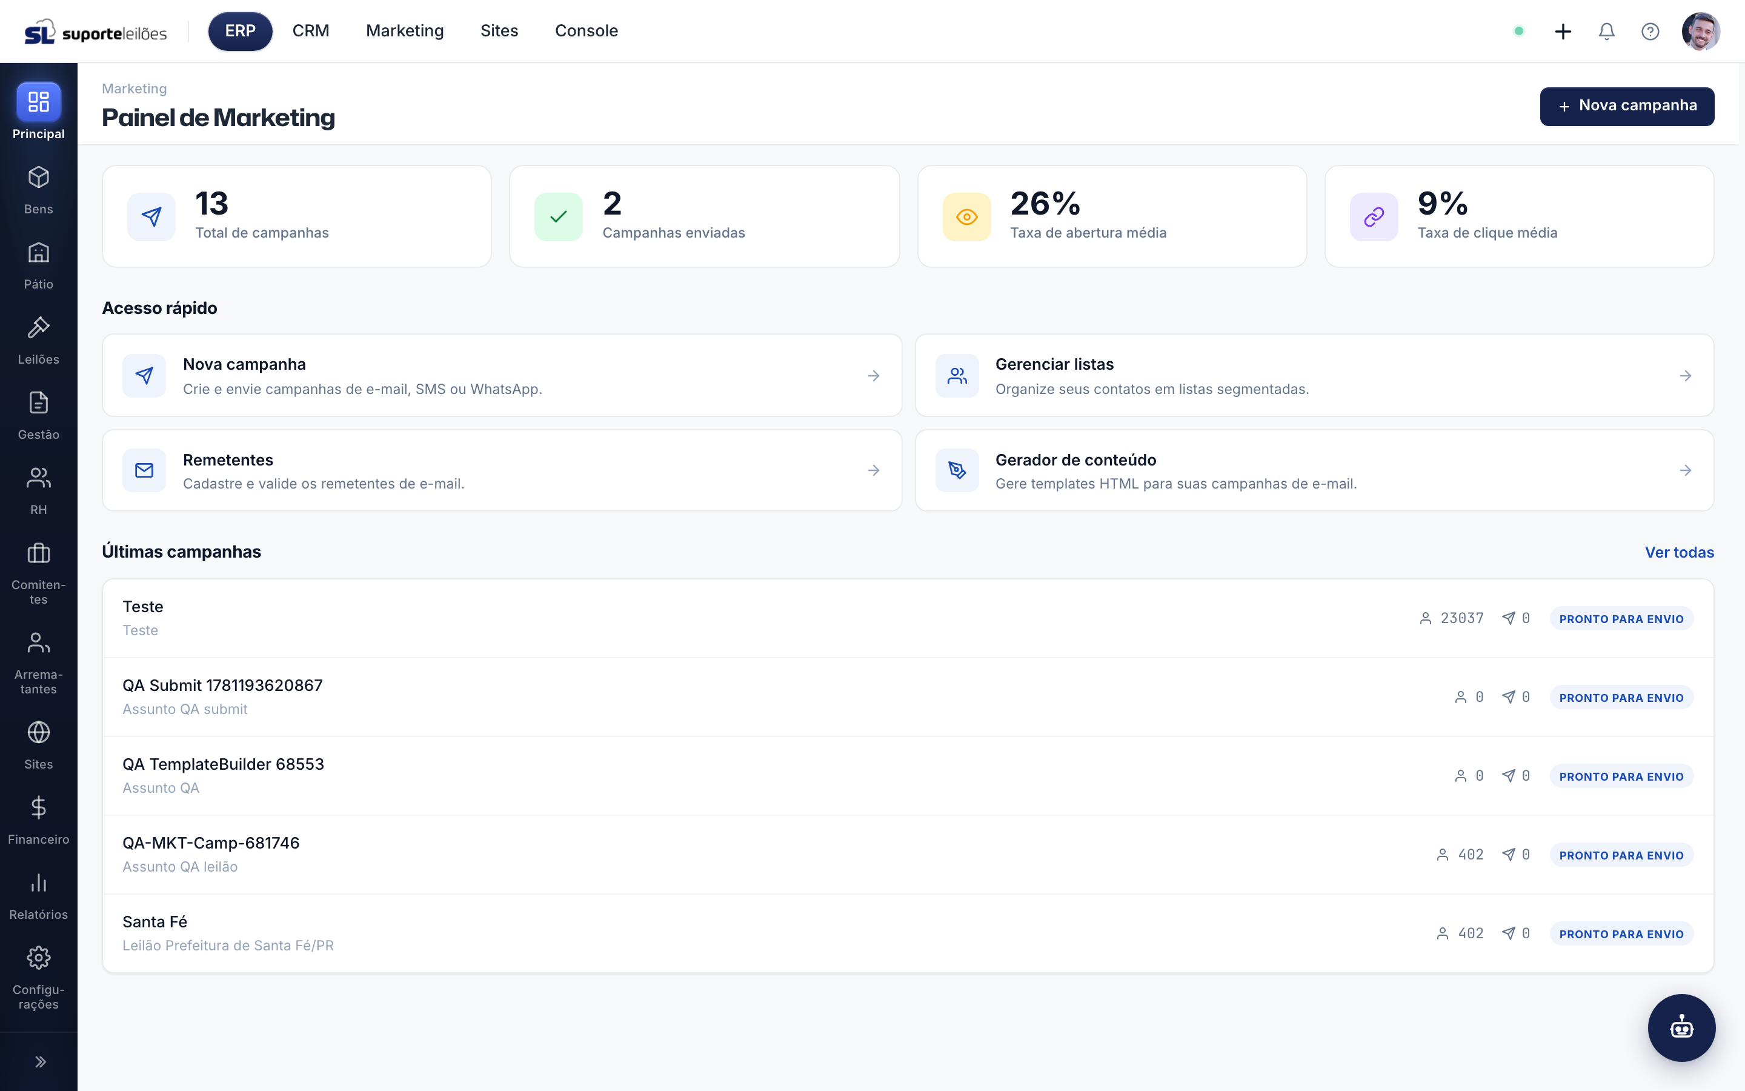Open the Pátio sidebar icon

[x=38, y=253]
